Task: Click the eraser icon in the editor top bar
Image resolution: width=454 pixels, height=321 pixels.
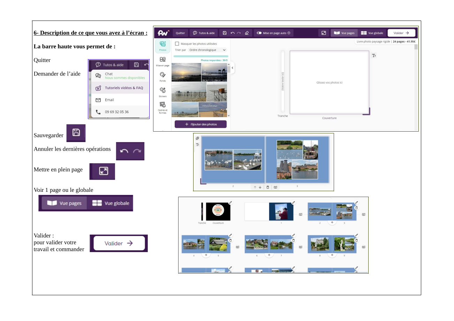Action: [247, 33]
